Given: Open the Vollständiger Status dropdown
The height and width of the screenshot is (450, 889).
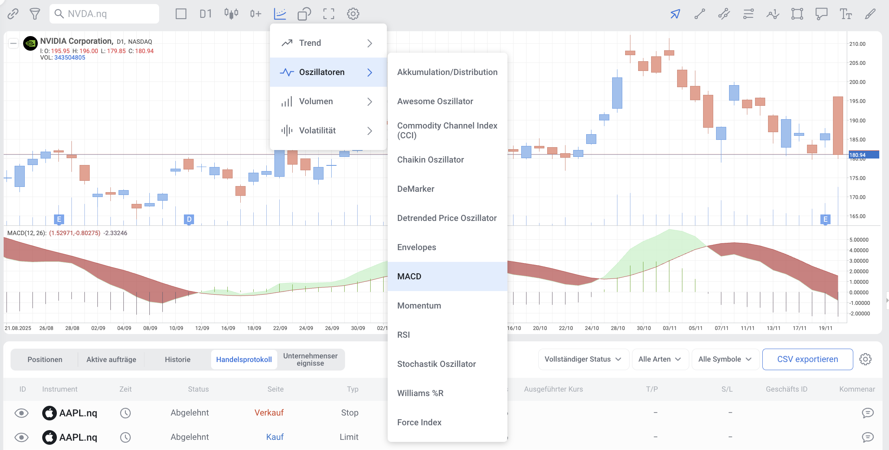Looking at the screenshot, I should 583,359.
